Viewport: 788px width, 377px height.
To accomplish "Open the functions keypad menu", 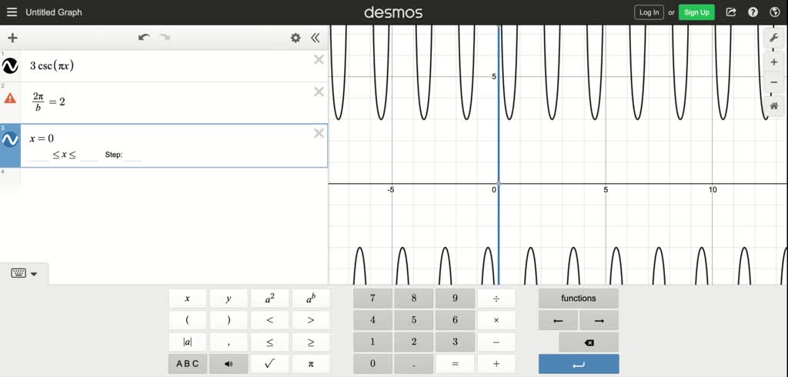I will [578, 299].
